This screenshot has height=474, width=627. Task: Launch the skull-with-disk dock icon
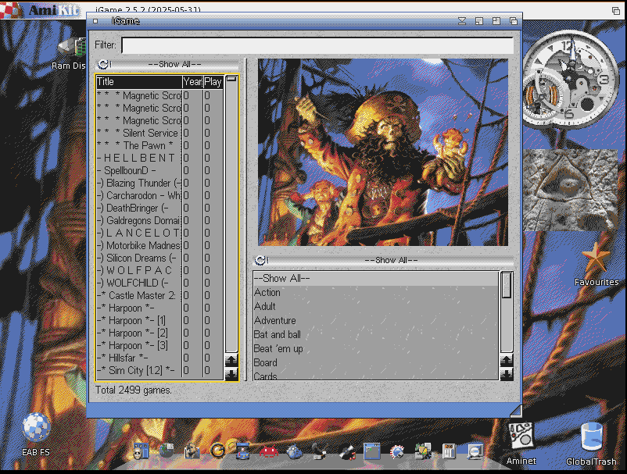pos(141,451)
